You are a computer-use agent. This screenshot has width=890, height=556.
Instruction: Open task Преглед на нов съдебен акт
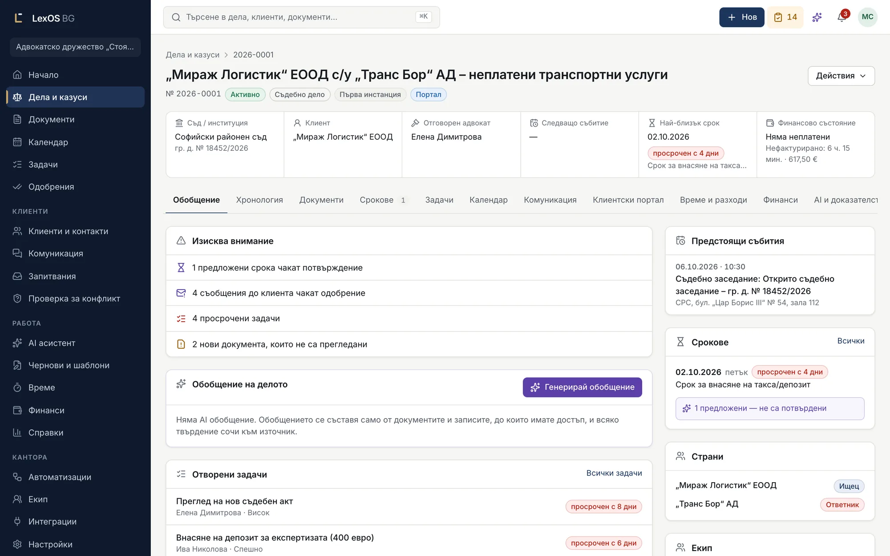[409, 506]
